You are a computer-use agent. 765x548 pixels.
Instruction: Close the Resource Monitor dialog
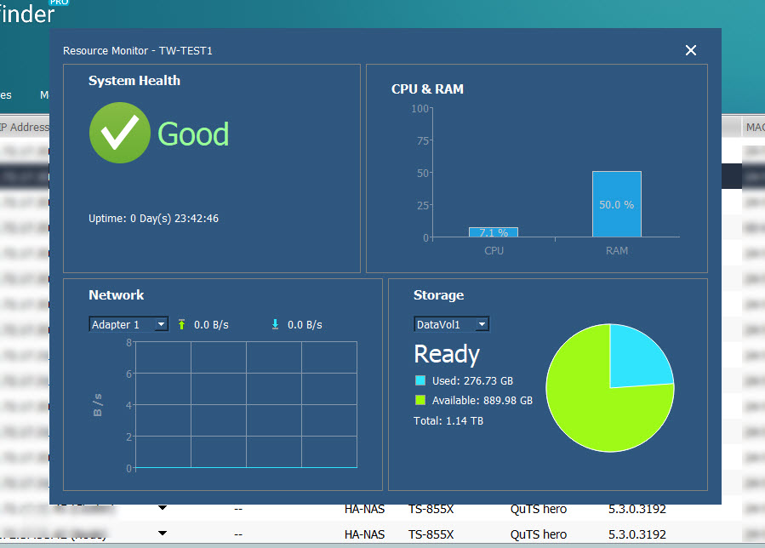pos(691,51)
